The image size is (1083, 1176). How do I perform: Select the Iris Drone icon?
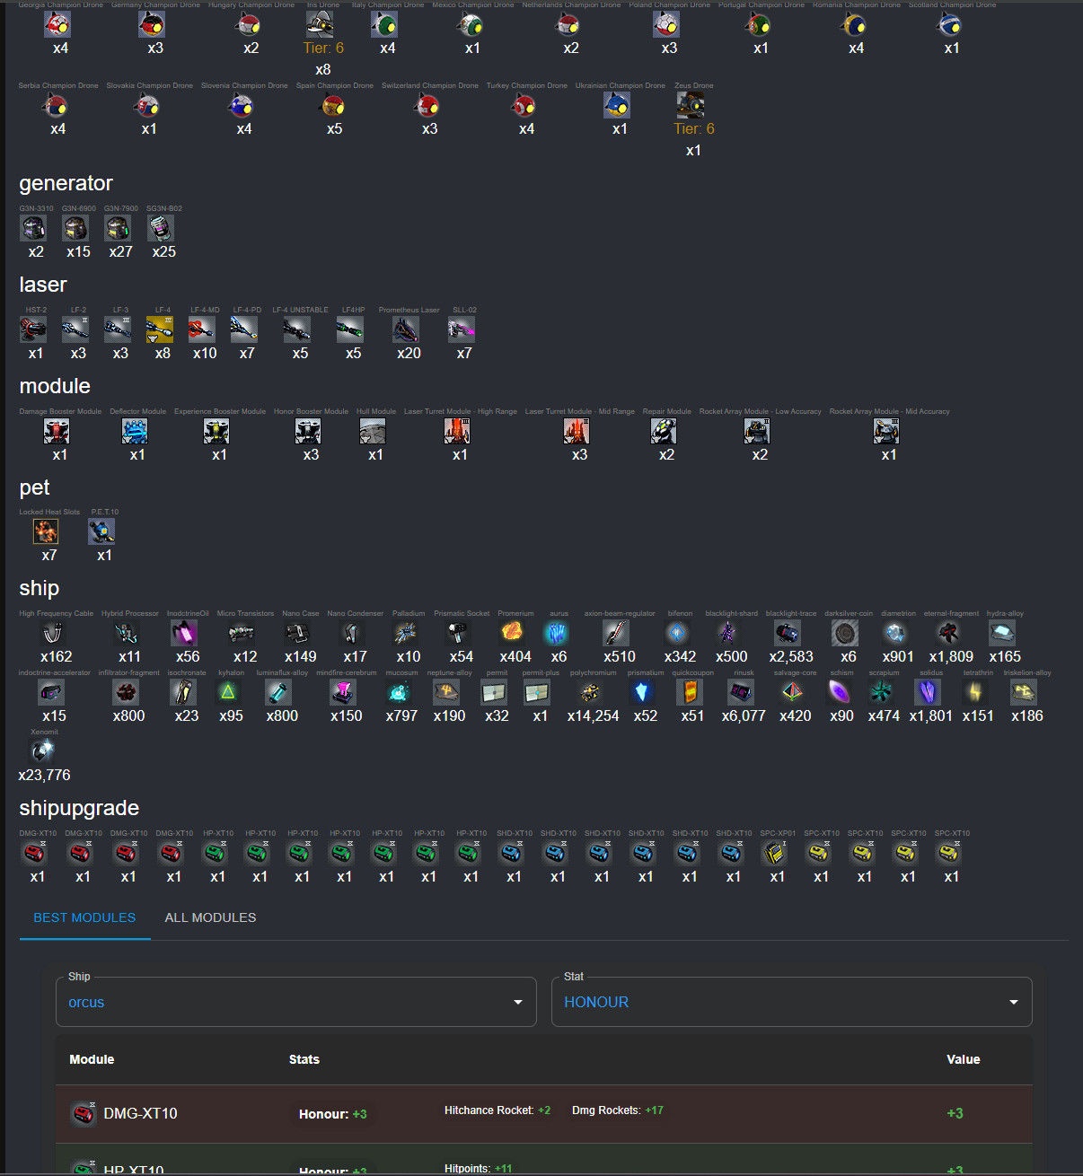coord(320,25)
